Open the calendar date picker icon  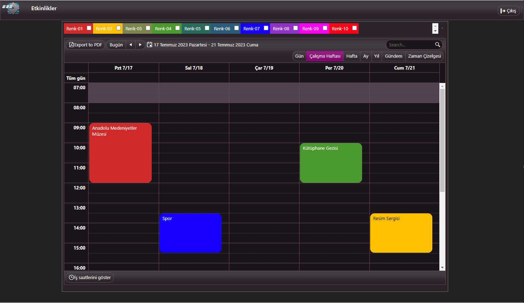click(x=150, y=45)
